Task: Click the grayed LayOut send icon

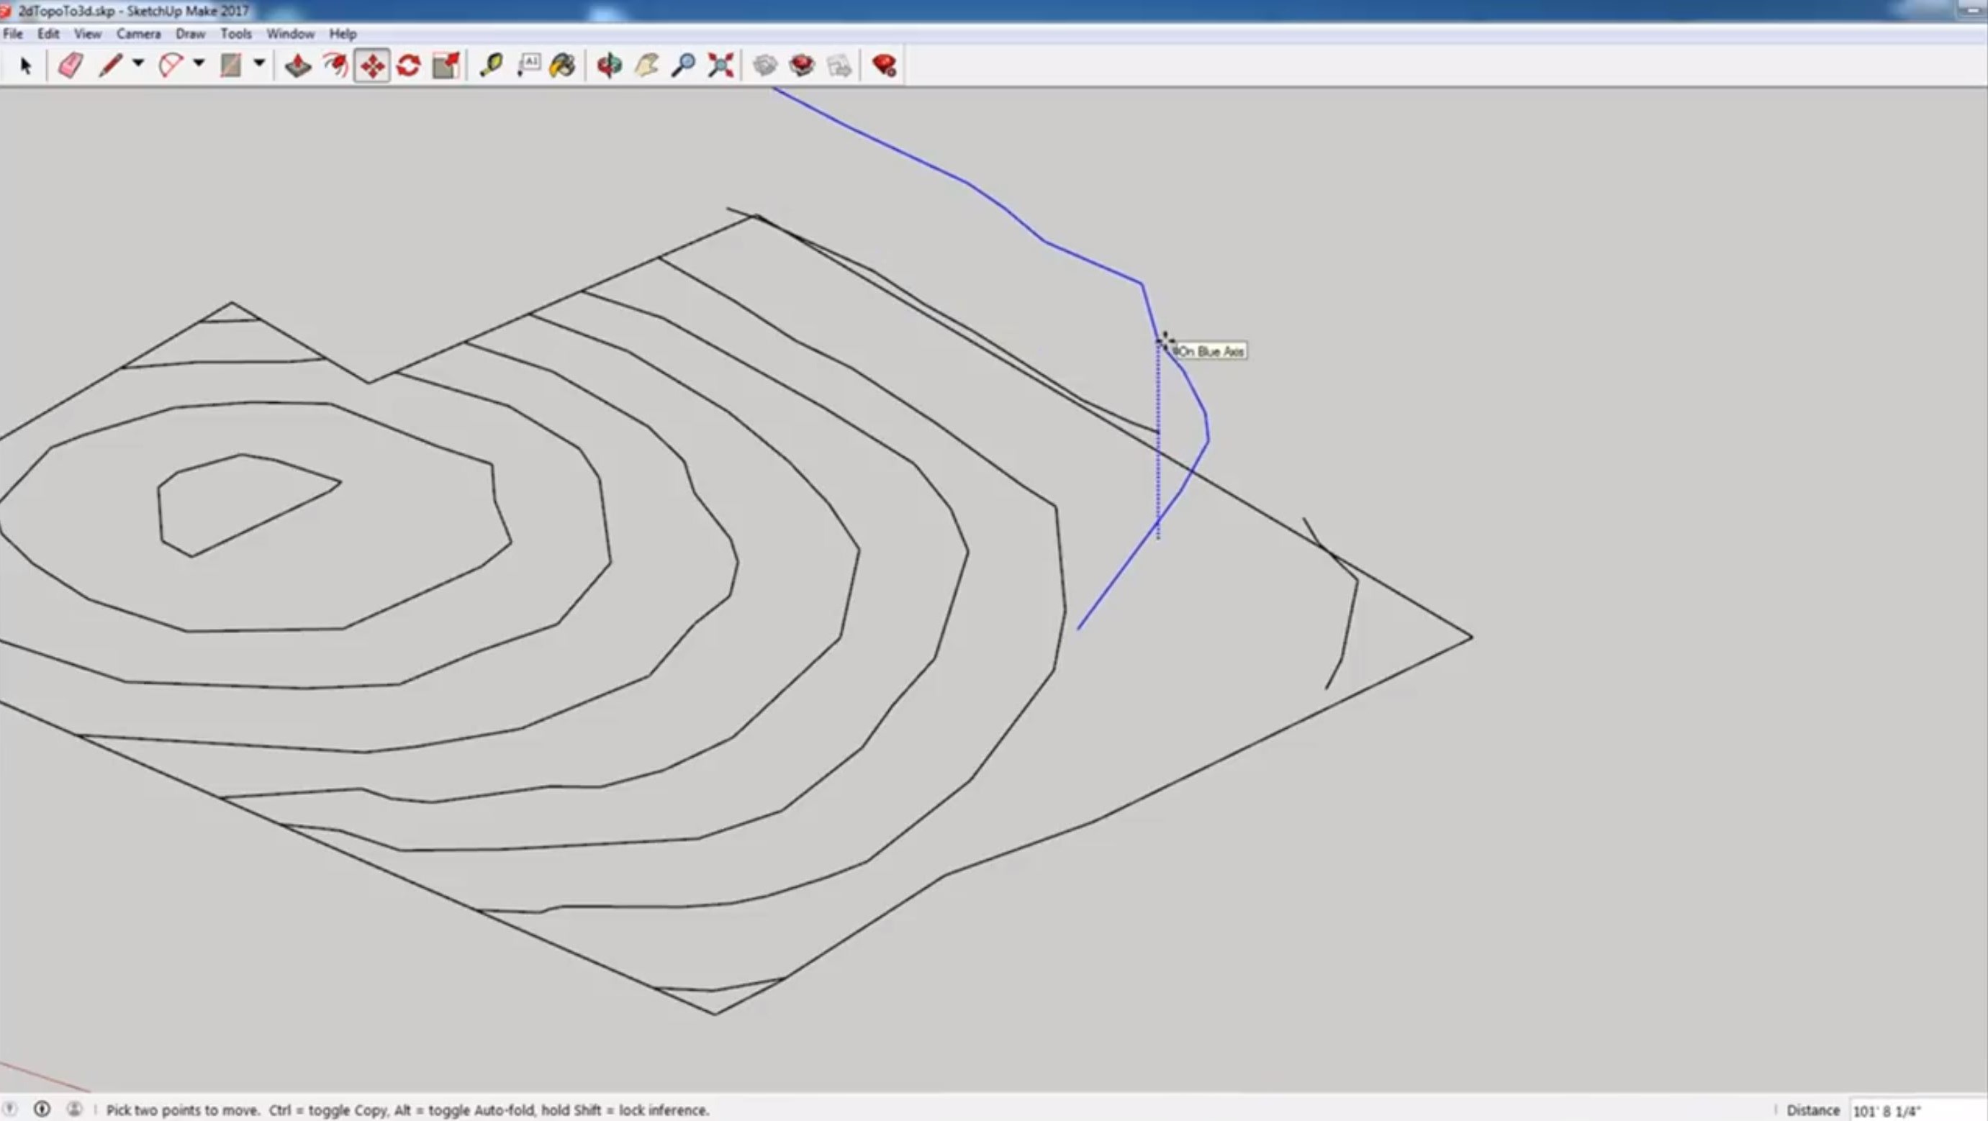Action: pyautogui.click(x=840, y=65)
